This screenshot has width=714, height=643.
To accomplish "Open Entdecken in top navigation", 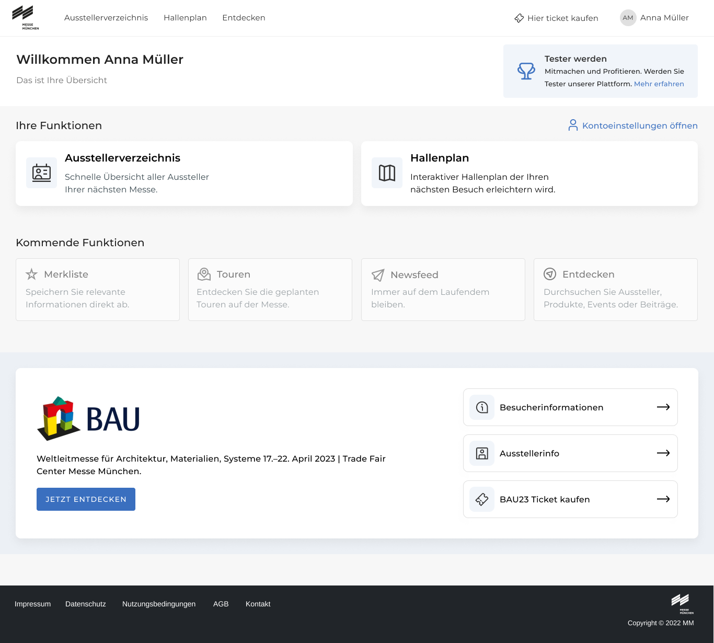I will pos(244,18).
